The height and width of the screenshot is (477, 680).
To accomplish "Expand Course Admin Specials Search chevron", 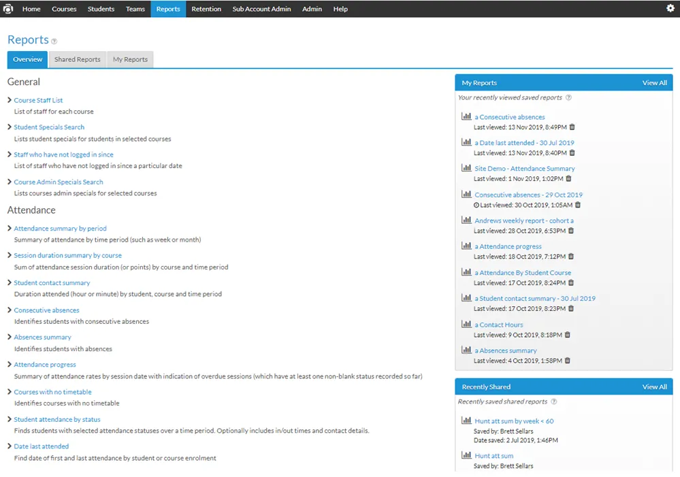I will pos(10,182).
